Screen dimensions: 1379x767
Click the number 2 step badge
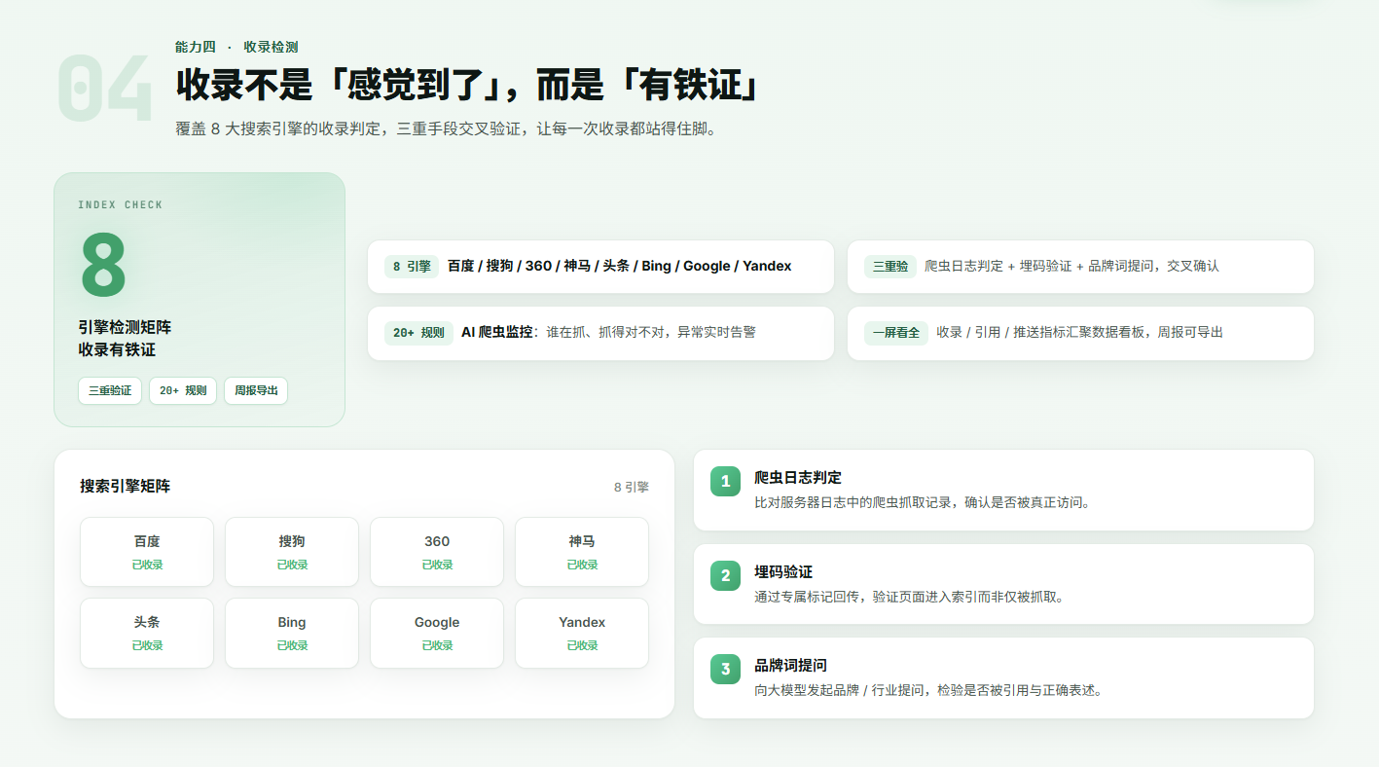[725, 575]
